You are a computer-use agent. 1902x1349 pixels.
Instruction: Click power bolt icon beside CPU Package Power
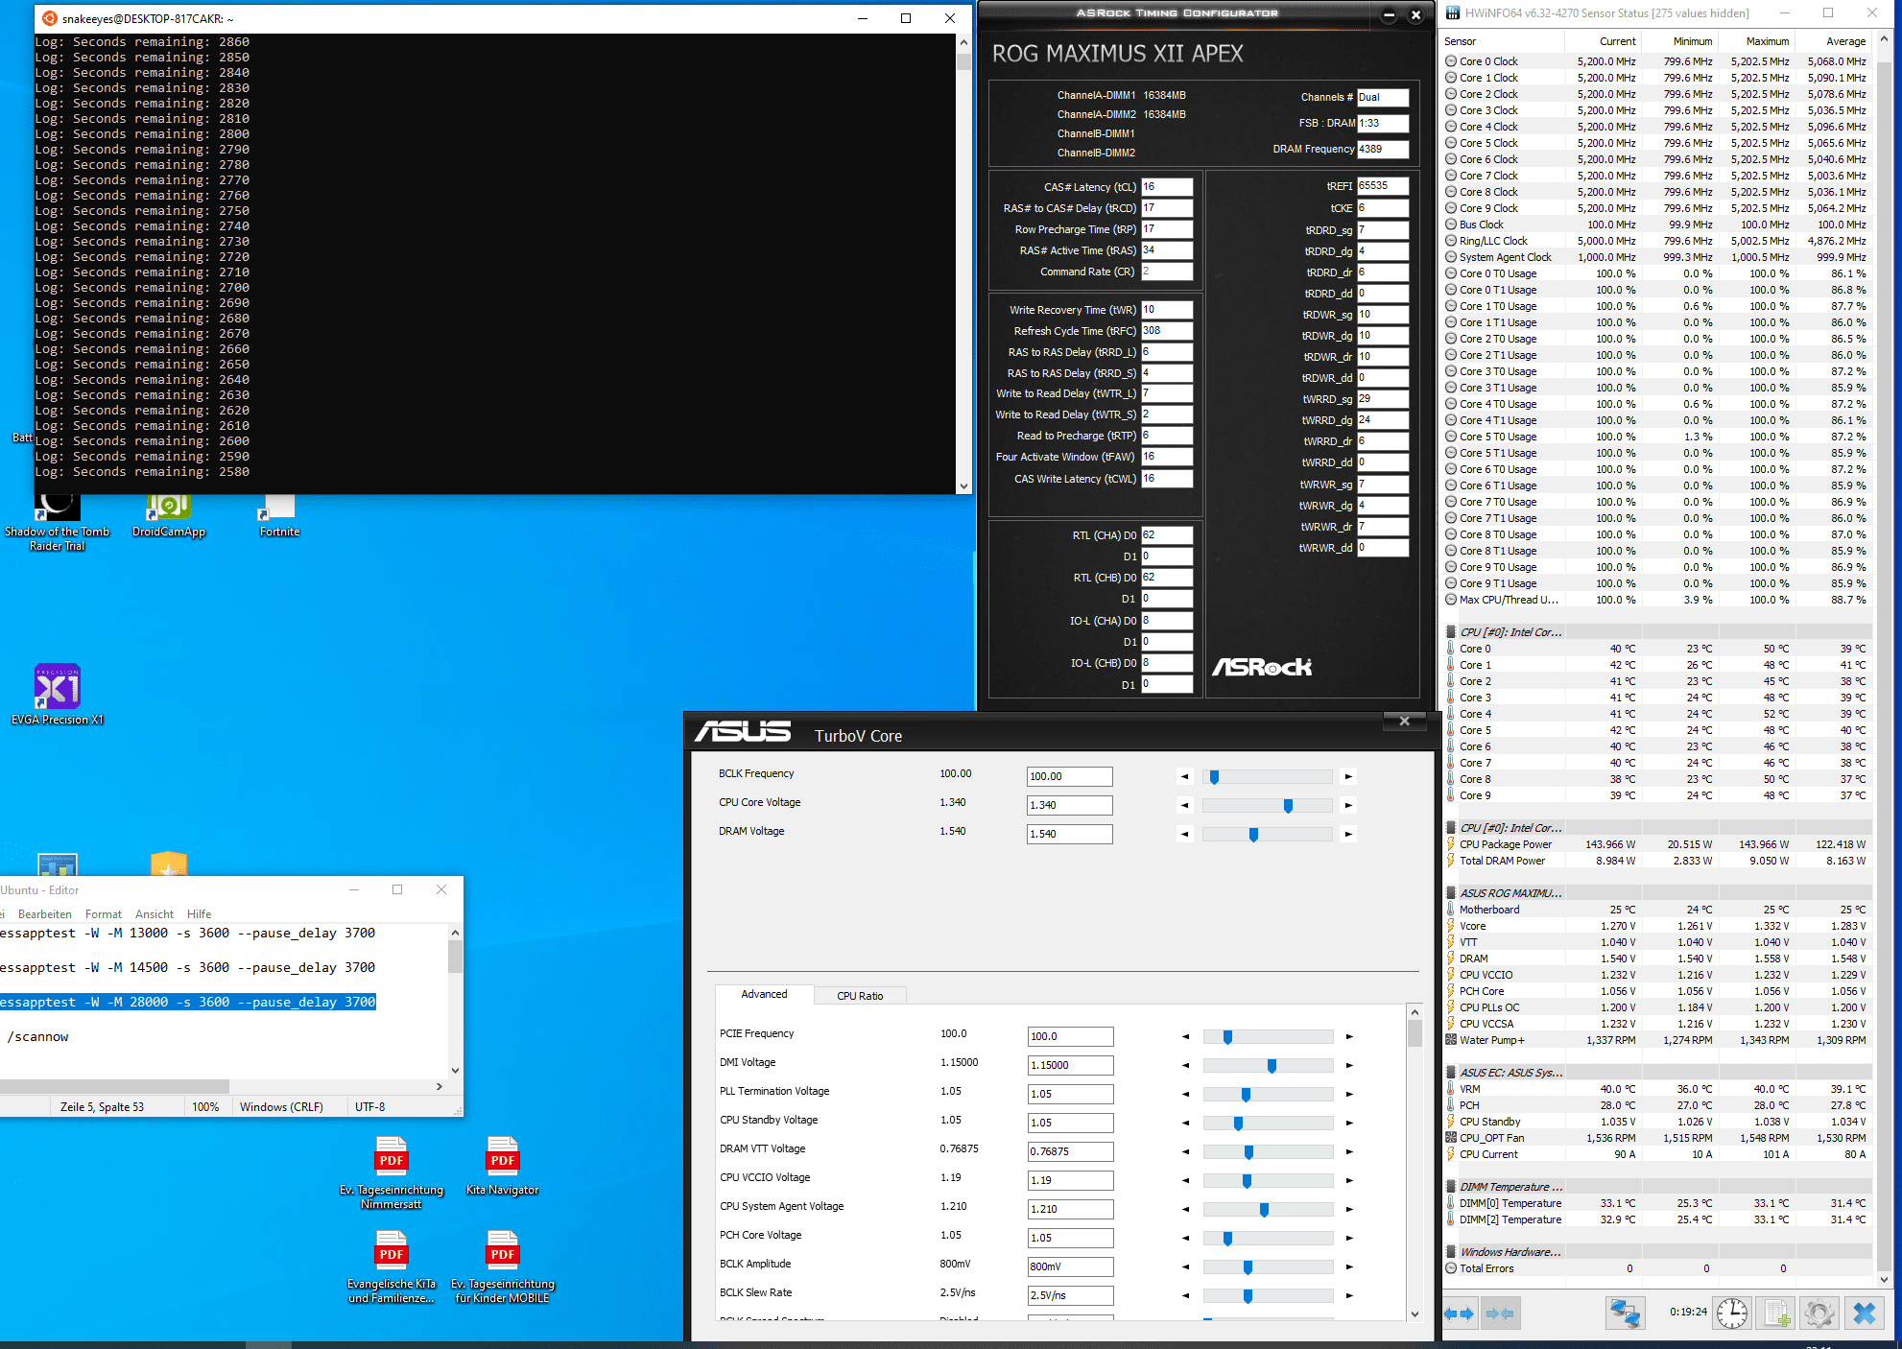pyautogui.click(x=1451, y=844)
